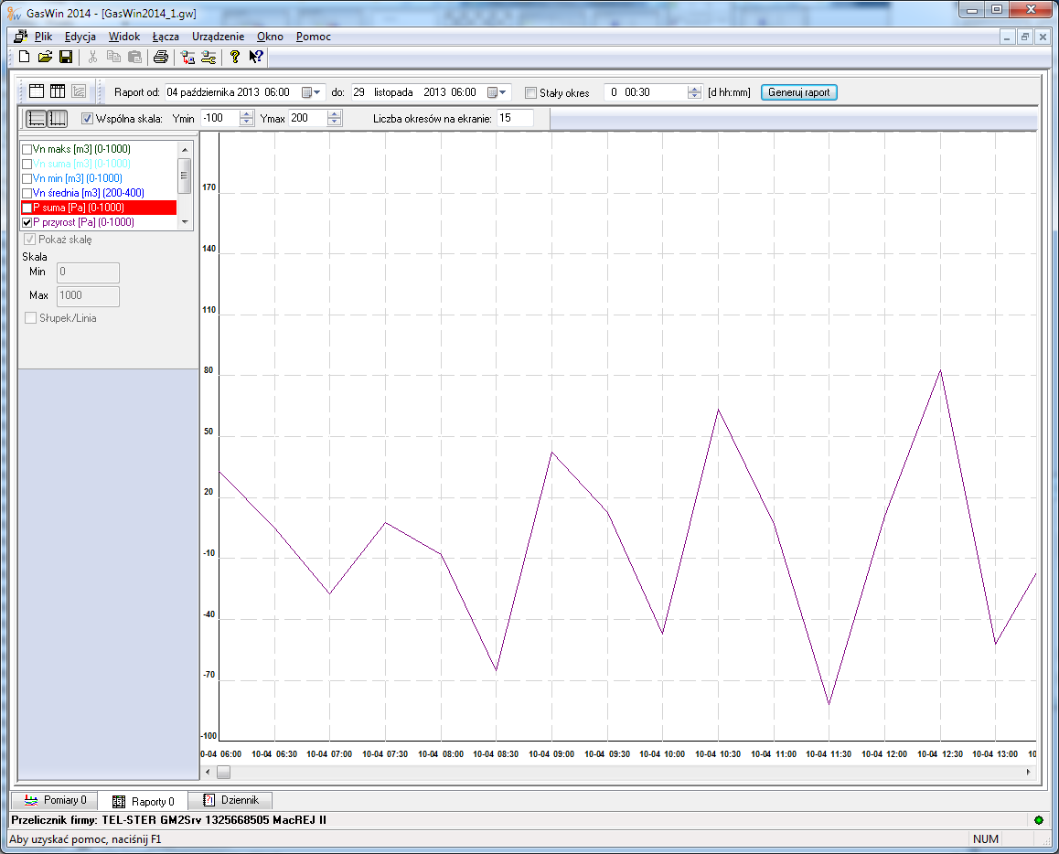Click the Paste clipboard toolbar icon
Screen dimensions: 1059x854
pyautogui.click(x=135, y=58)
